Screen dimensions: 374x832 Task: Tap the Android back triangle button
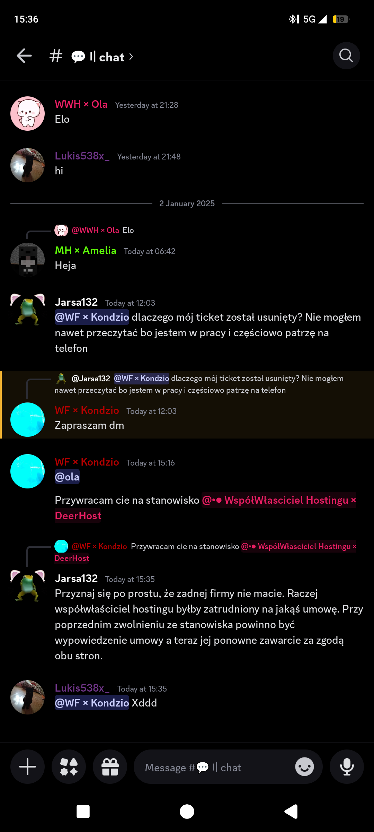291,812
